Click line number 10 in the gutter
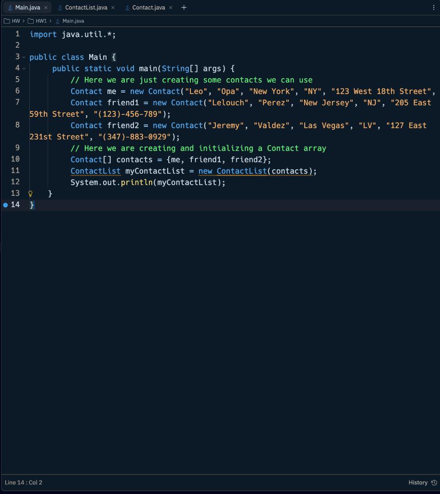The height and width of the screenshot is (494, 440). (x=15, y=159)
